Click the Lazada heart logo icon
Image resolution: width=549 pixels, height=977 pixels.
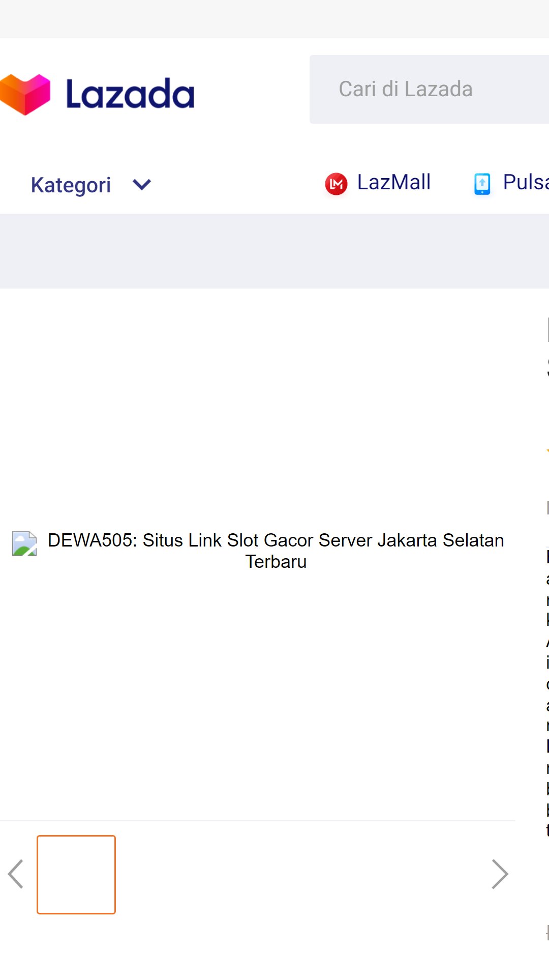(25, 94)
